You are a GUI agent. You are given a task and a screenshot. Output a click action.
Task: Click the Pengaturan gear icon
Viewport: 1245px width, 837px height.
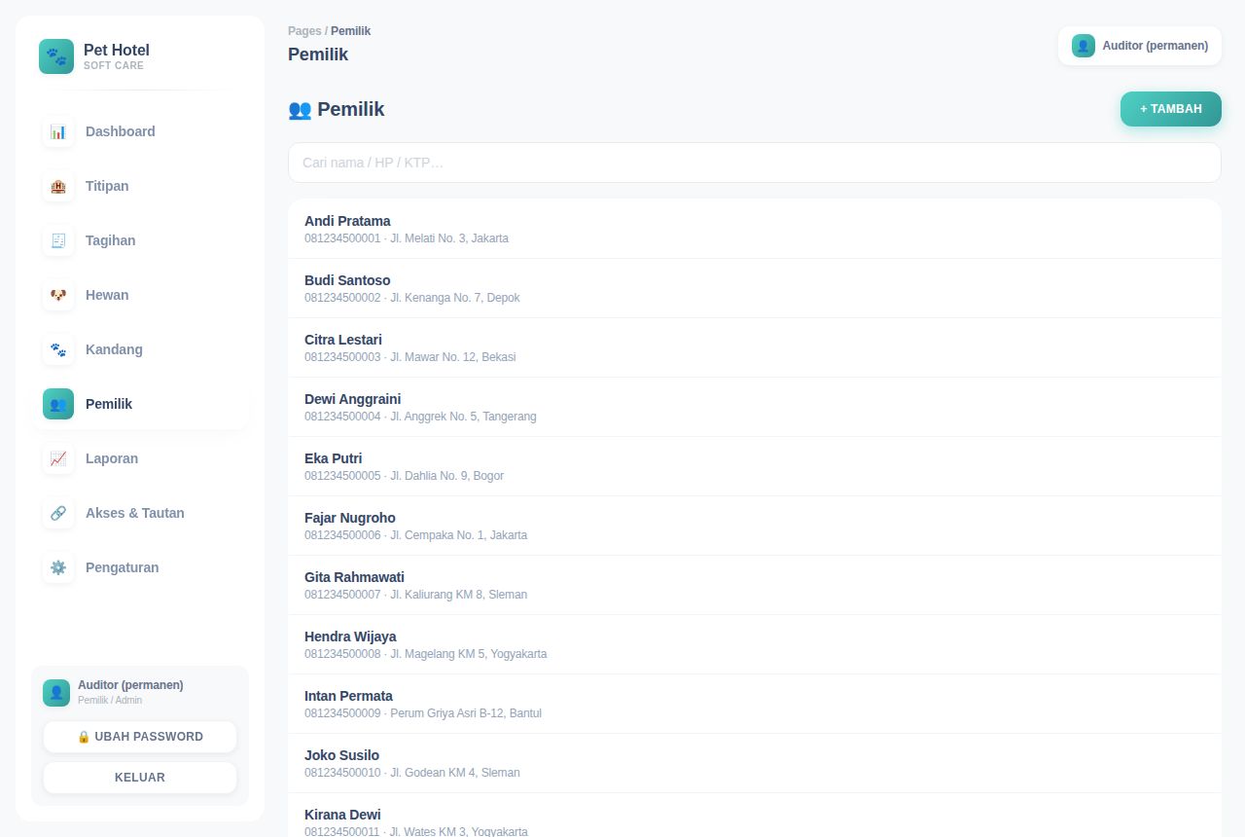point(58,567)
